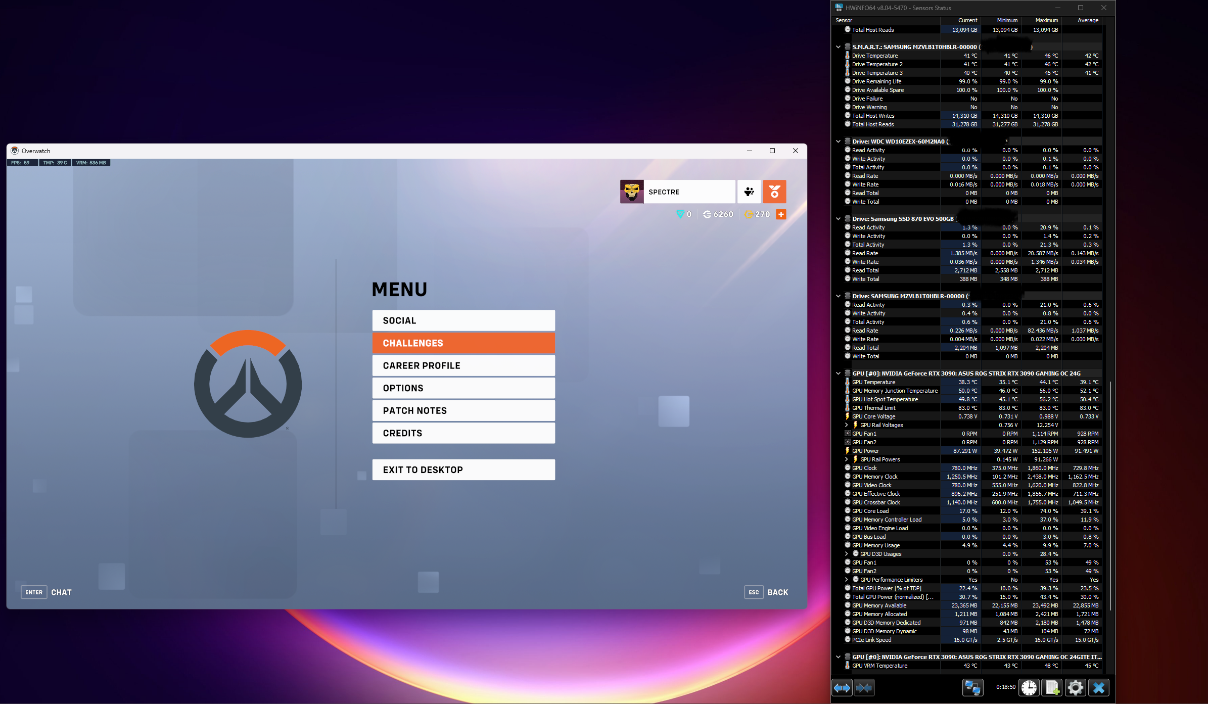This screenshot has height=704, width=1208.
Task: Open the orange battle pass medal icon
Action: (x=774, y=192)
